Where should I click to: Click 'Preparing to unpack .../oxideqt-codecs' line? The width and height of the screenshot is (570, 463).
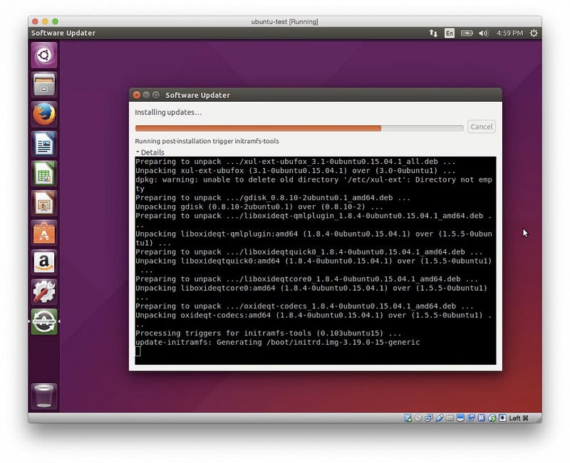(304, 306)
